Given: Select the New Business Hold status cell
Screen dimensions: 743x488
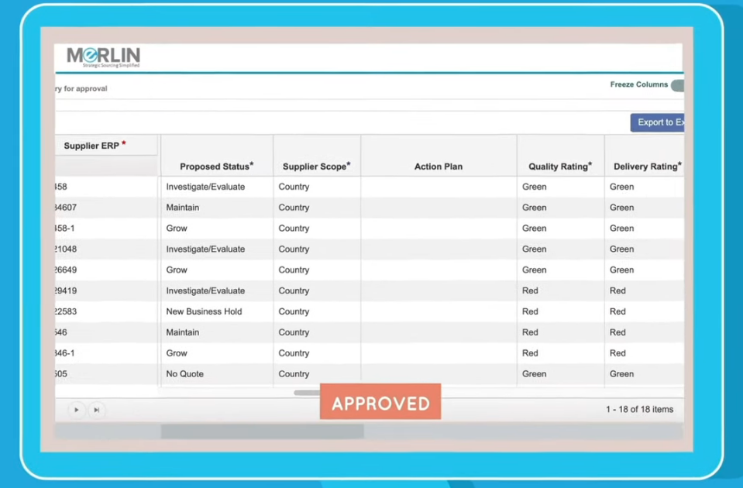Looking at the screenshot, I should (x=204, y=311).
